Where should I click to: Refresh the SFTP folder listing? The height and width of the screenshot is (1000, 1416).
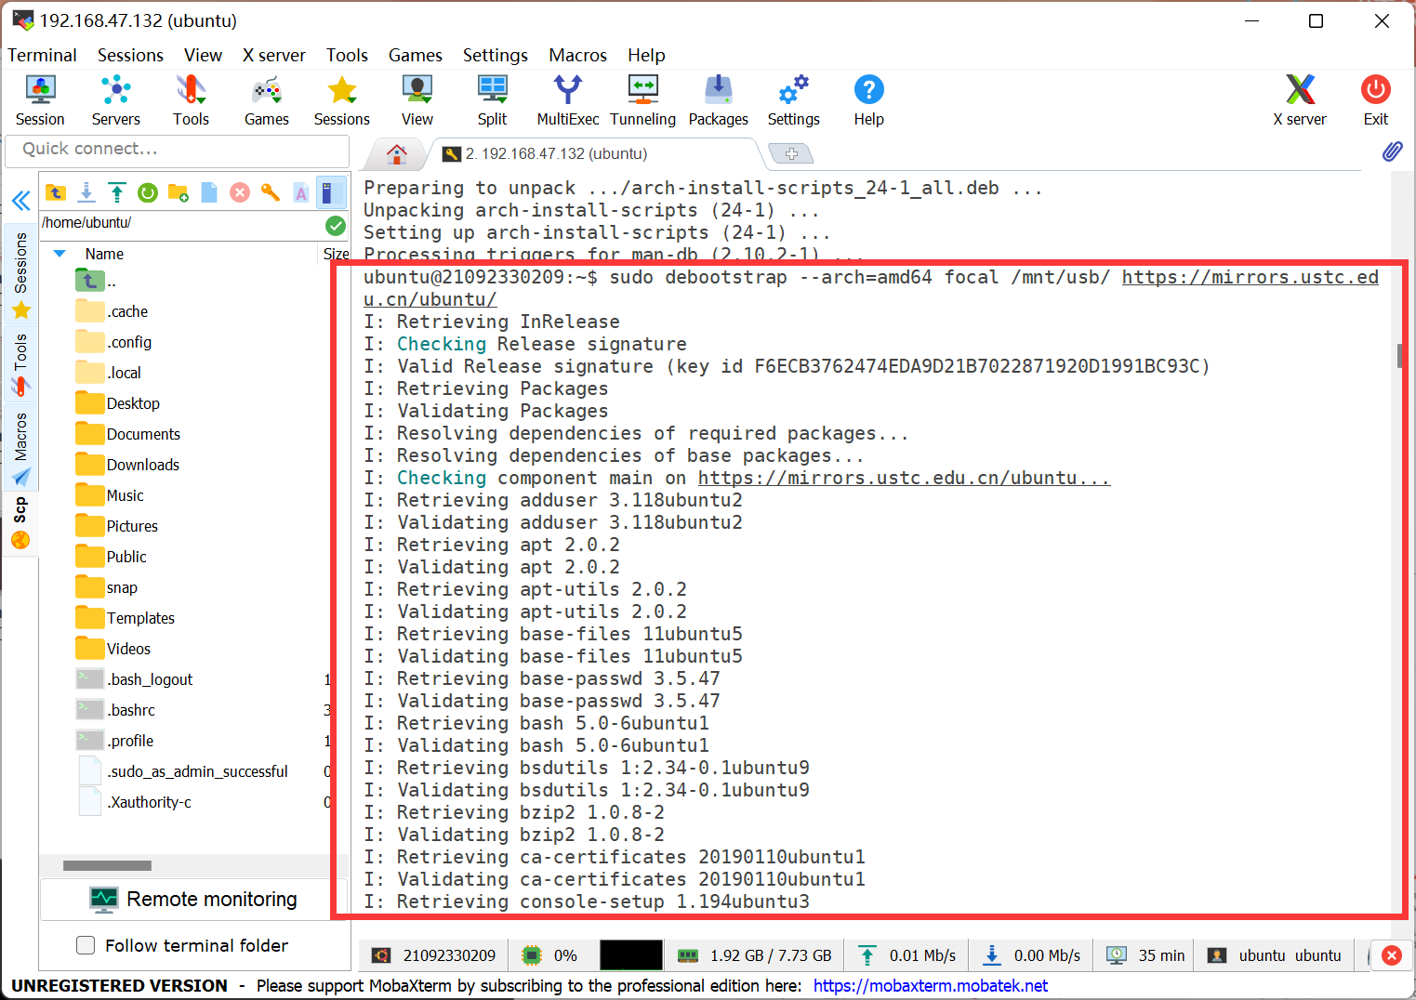click(148, 192)
